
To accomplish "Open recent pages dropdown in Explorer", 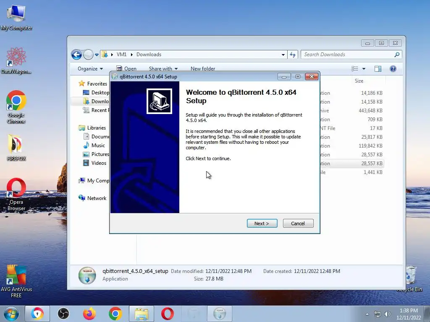I will tap(97, 55).
